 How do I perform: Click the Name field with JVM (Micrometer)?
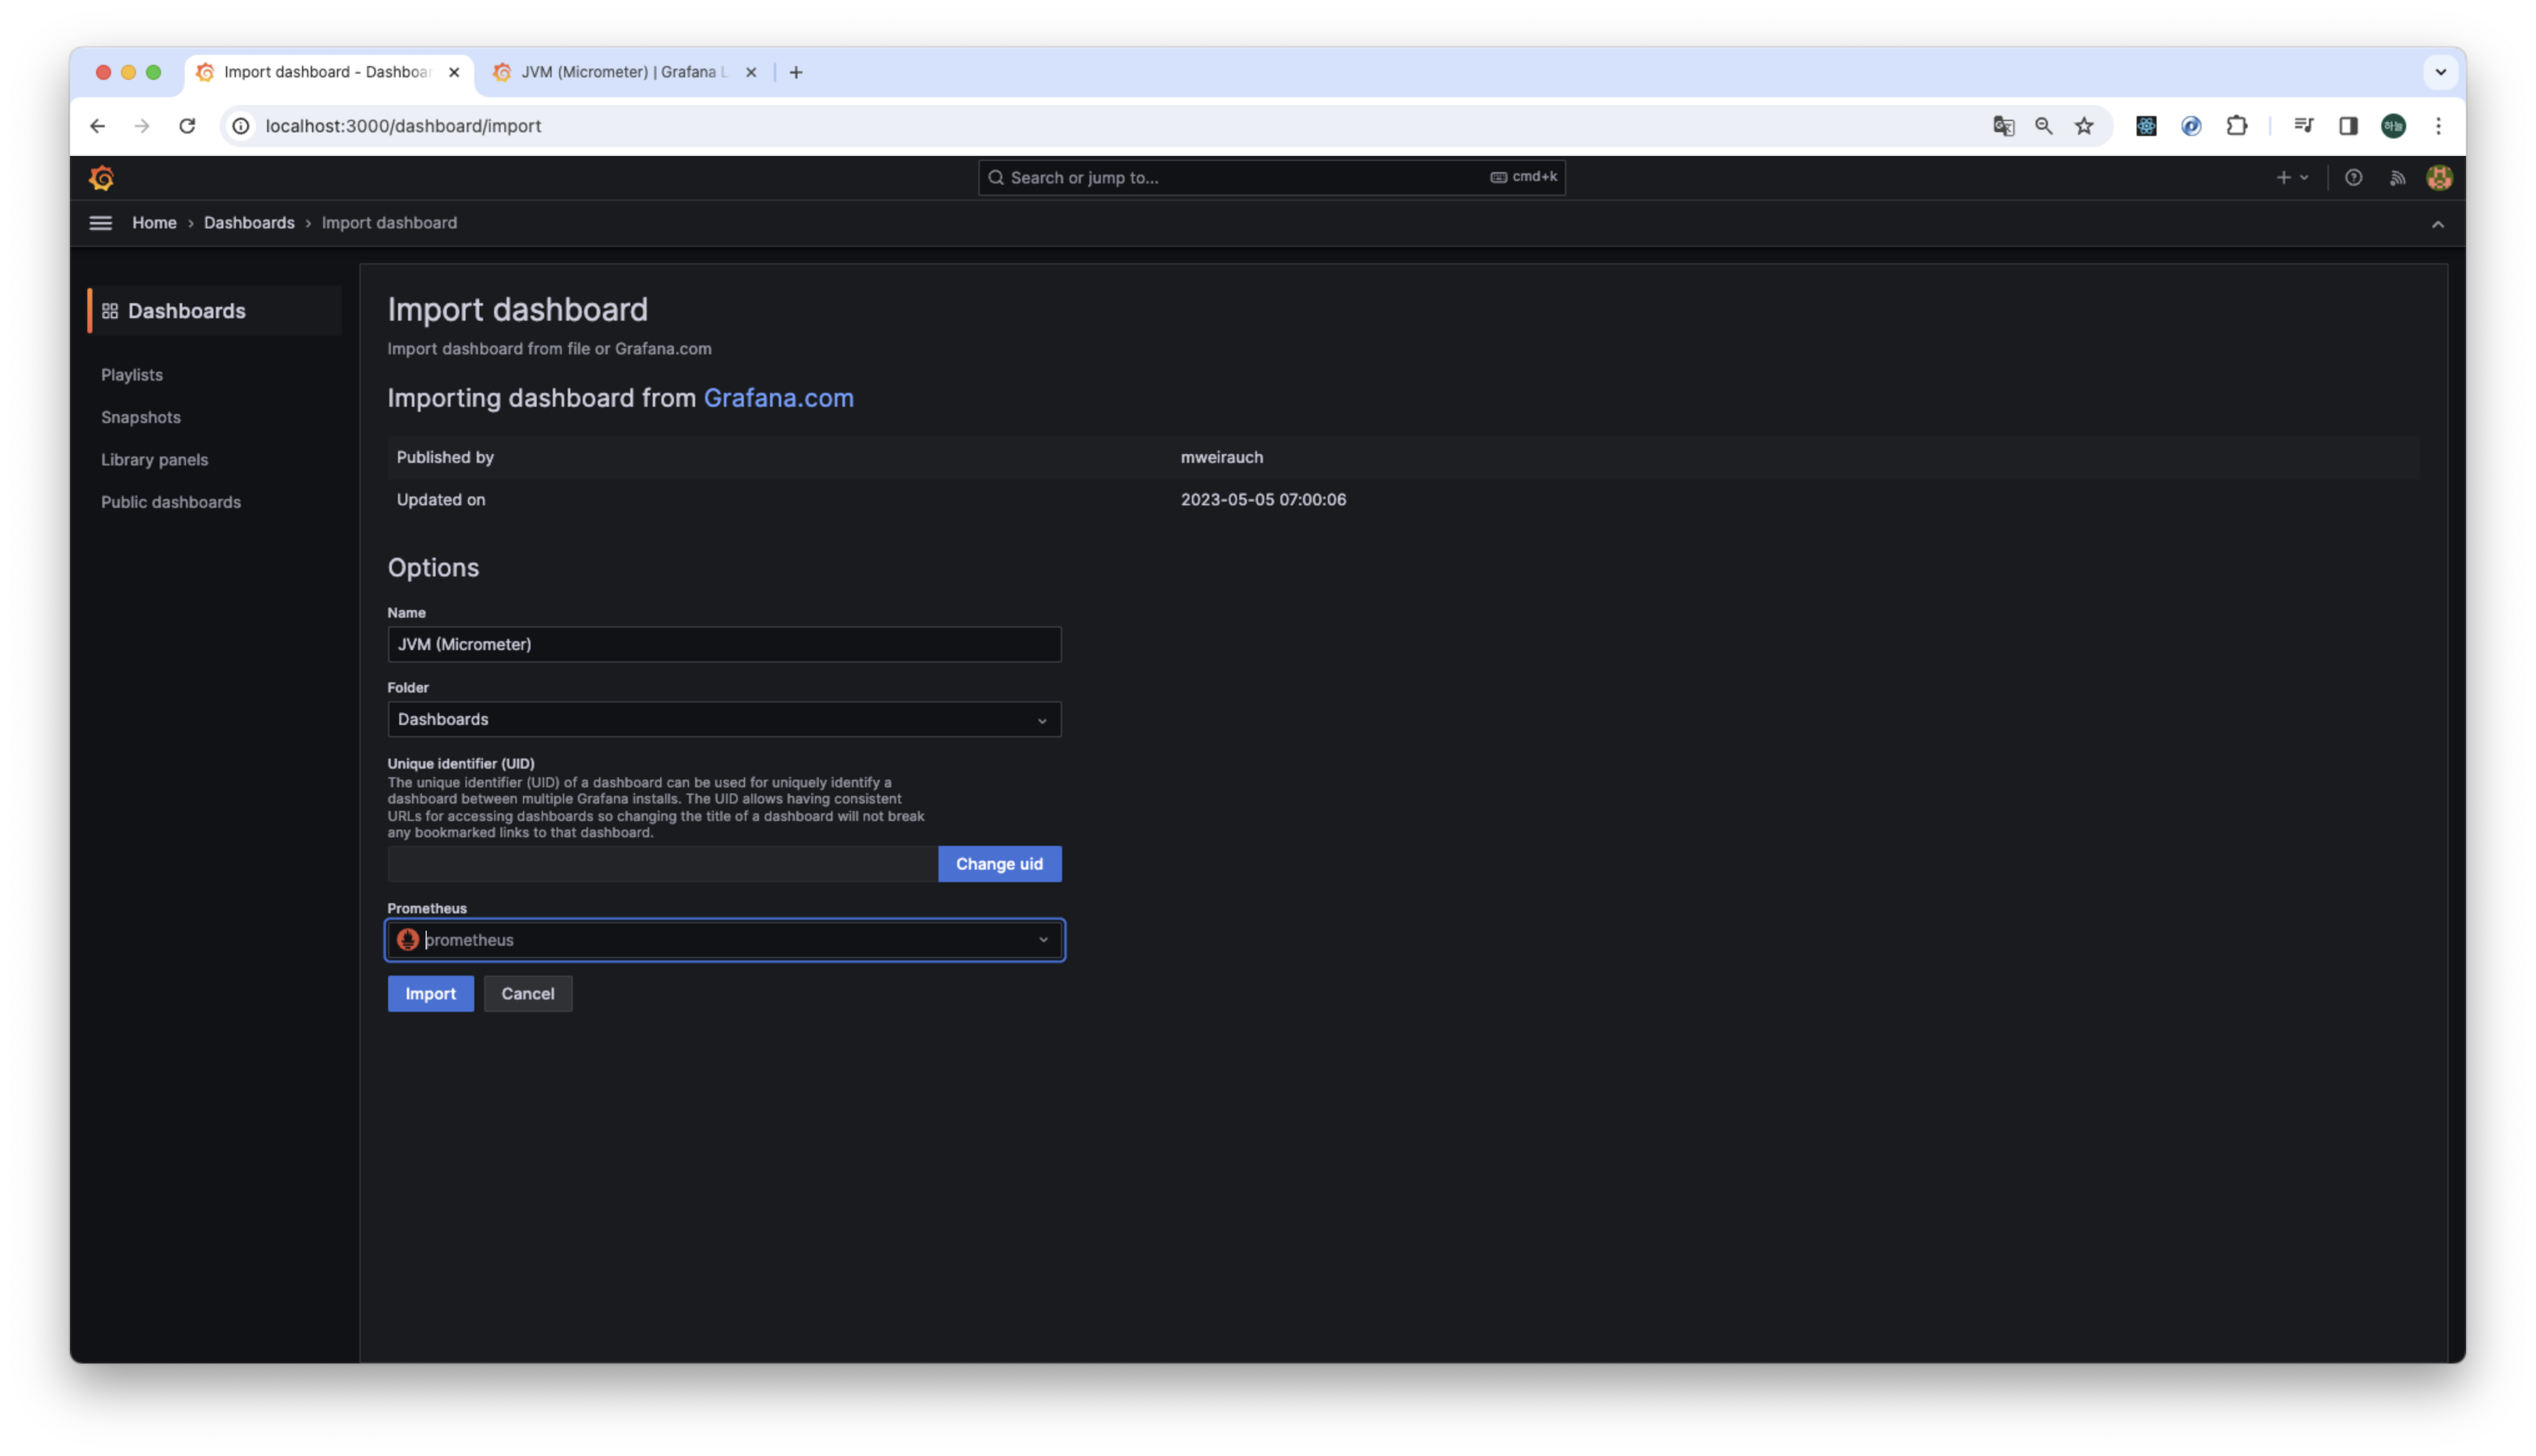click(724, 645)
